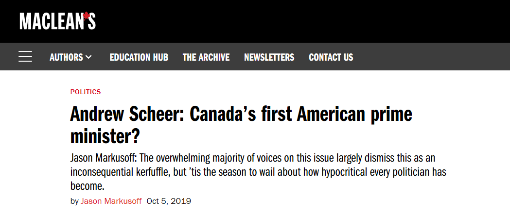Select Contact Us in navigation
The height and width of the screenshot is (216, 510).
pos(331,57)
